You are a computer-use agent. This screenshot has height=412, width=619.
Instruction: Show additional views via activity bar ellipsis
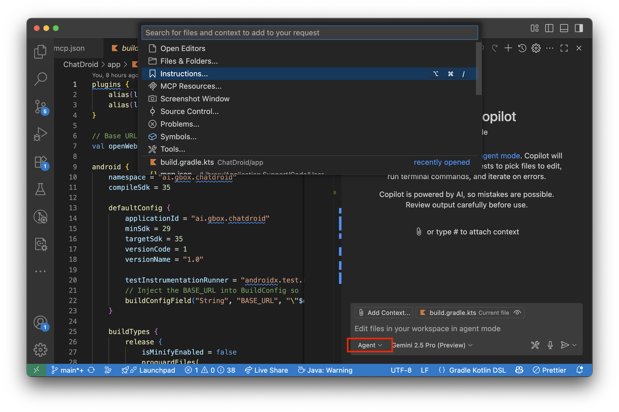coord(41,271)
